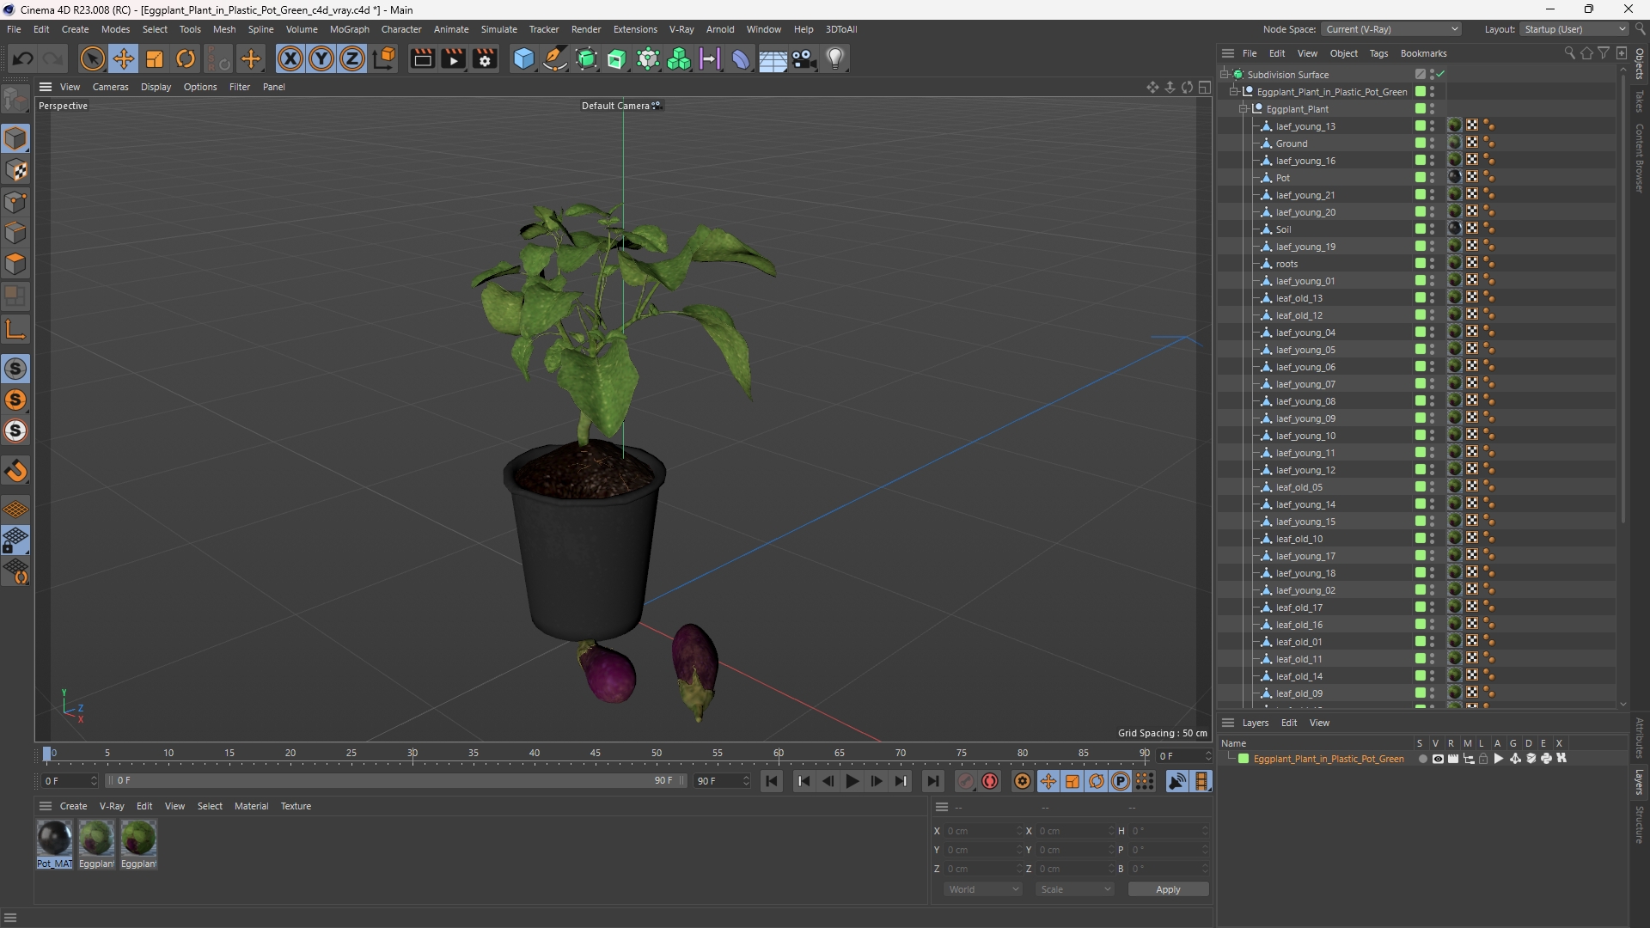Toggle layer visibility eye for Eggplant layer
1650x928 pixels.
tap(1438, 759)
